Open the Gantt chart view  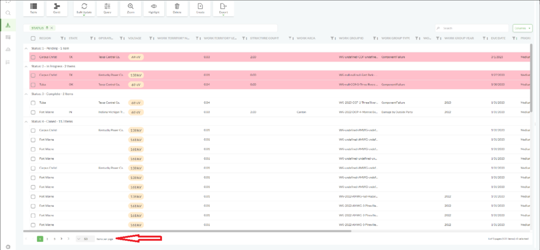pos(57,8)
